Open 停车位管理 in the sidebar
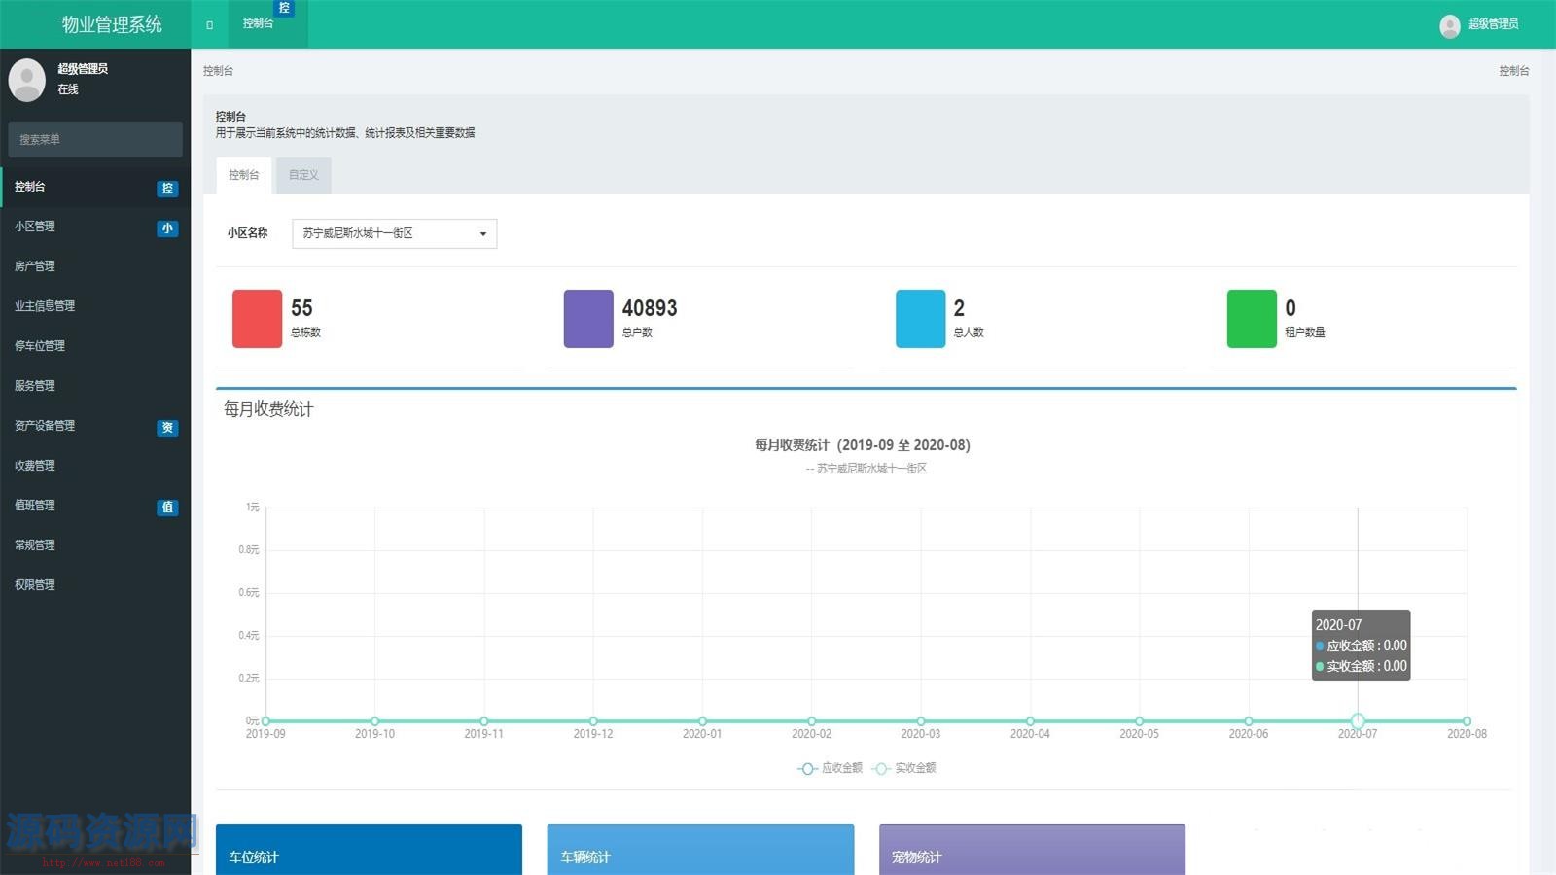1556x875 pixels. (95, 346)
